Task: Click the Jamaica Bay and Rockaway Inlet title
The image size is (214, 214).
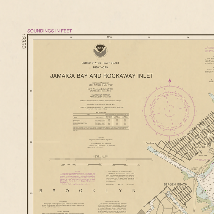Action: coord(102,76)
